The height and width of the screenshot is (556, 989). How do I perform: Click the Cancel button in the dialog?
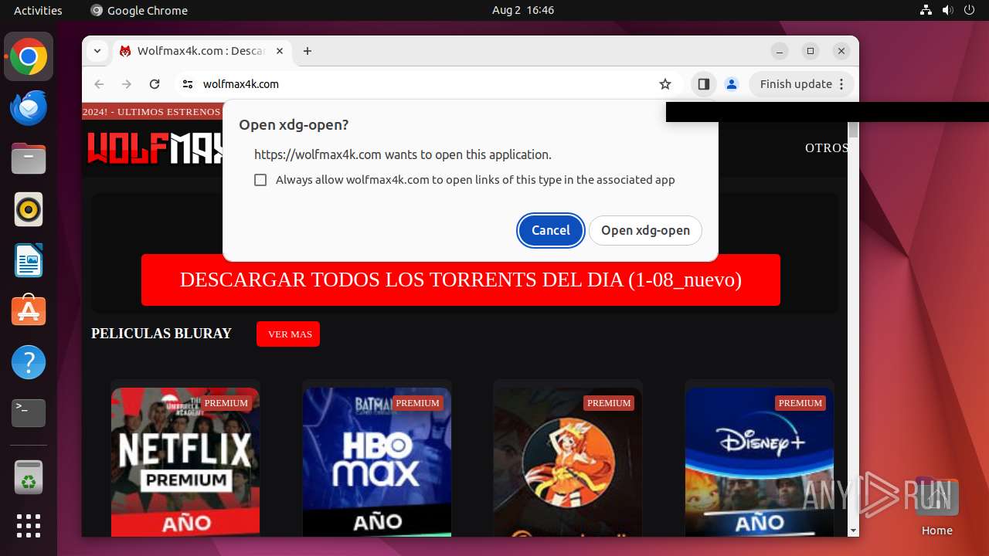coord(550,230)
